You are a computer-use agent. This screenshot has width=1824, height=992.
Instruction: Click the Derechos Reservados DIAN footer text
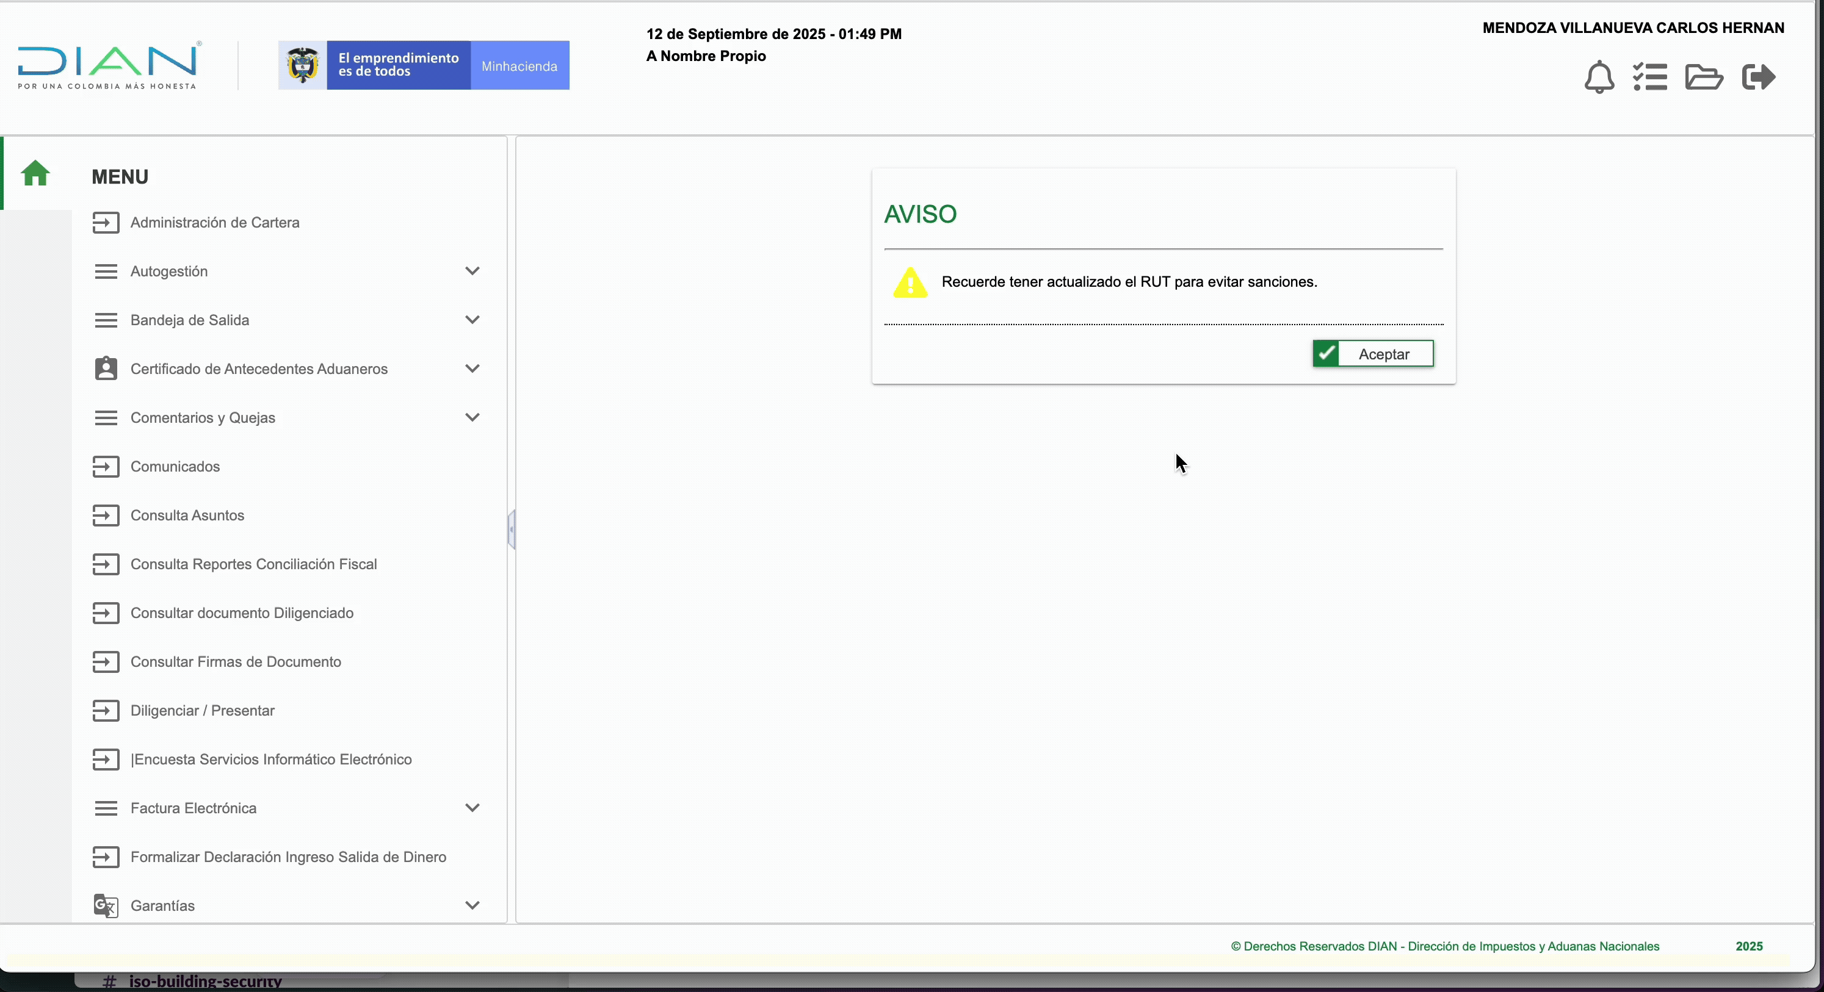tap(1445, 947)
